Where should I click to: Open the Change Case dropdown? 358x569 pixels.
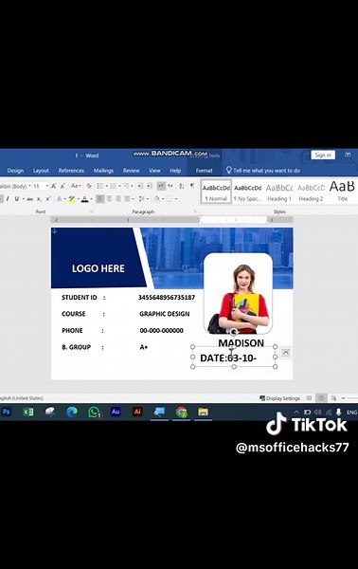coord(76,186)
